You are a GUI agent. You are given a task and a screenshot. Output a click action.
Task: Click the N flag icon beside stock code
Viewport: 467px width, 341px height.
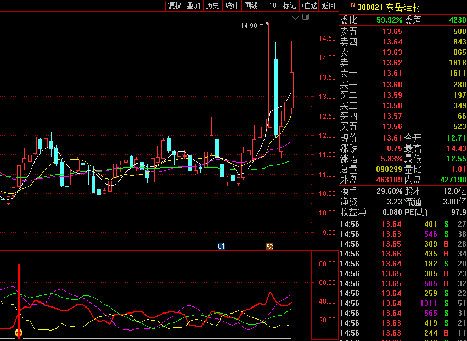353,5
